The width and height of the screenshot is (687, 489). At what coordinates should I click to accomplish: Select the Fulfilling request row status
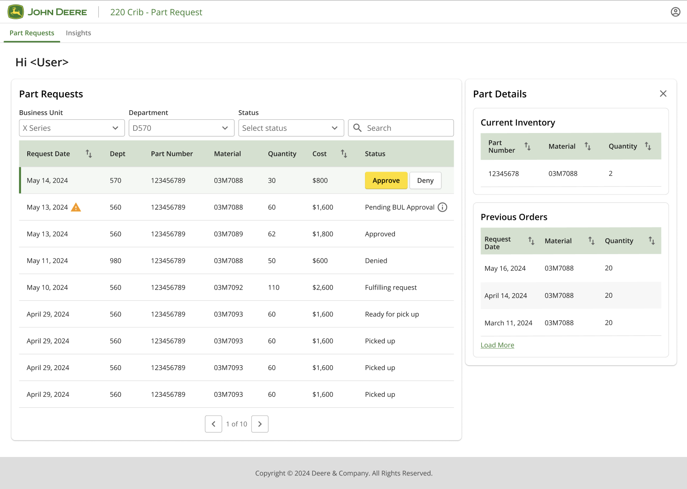point(391,288)
